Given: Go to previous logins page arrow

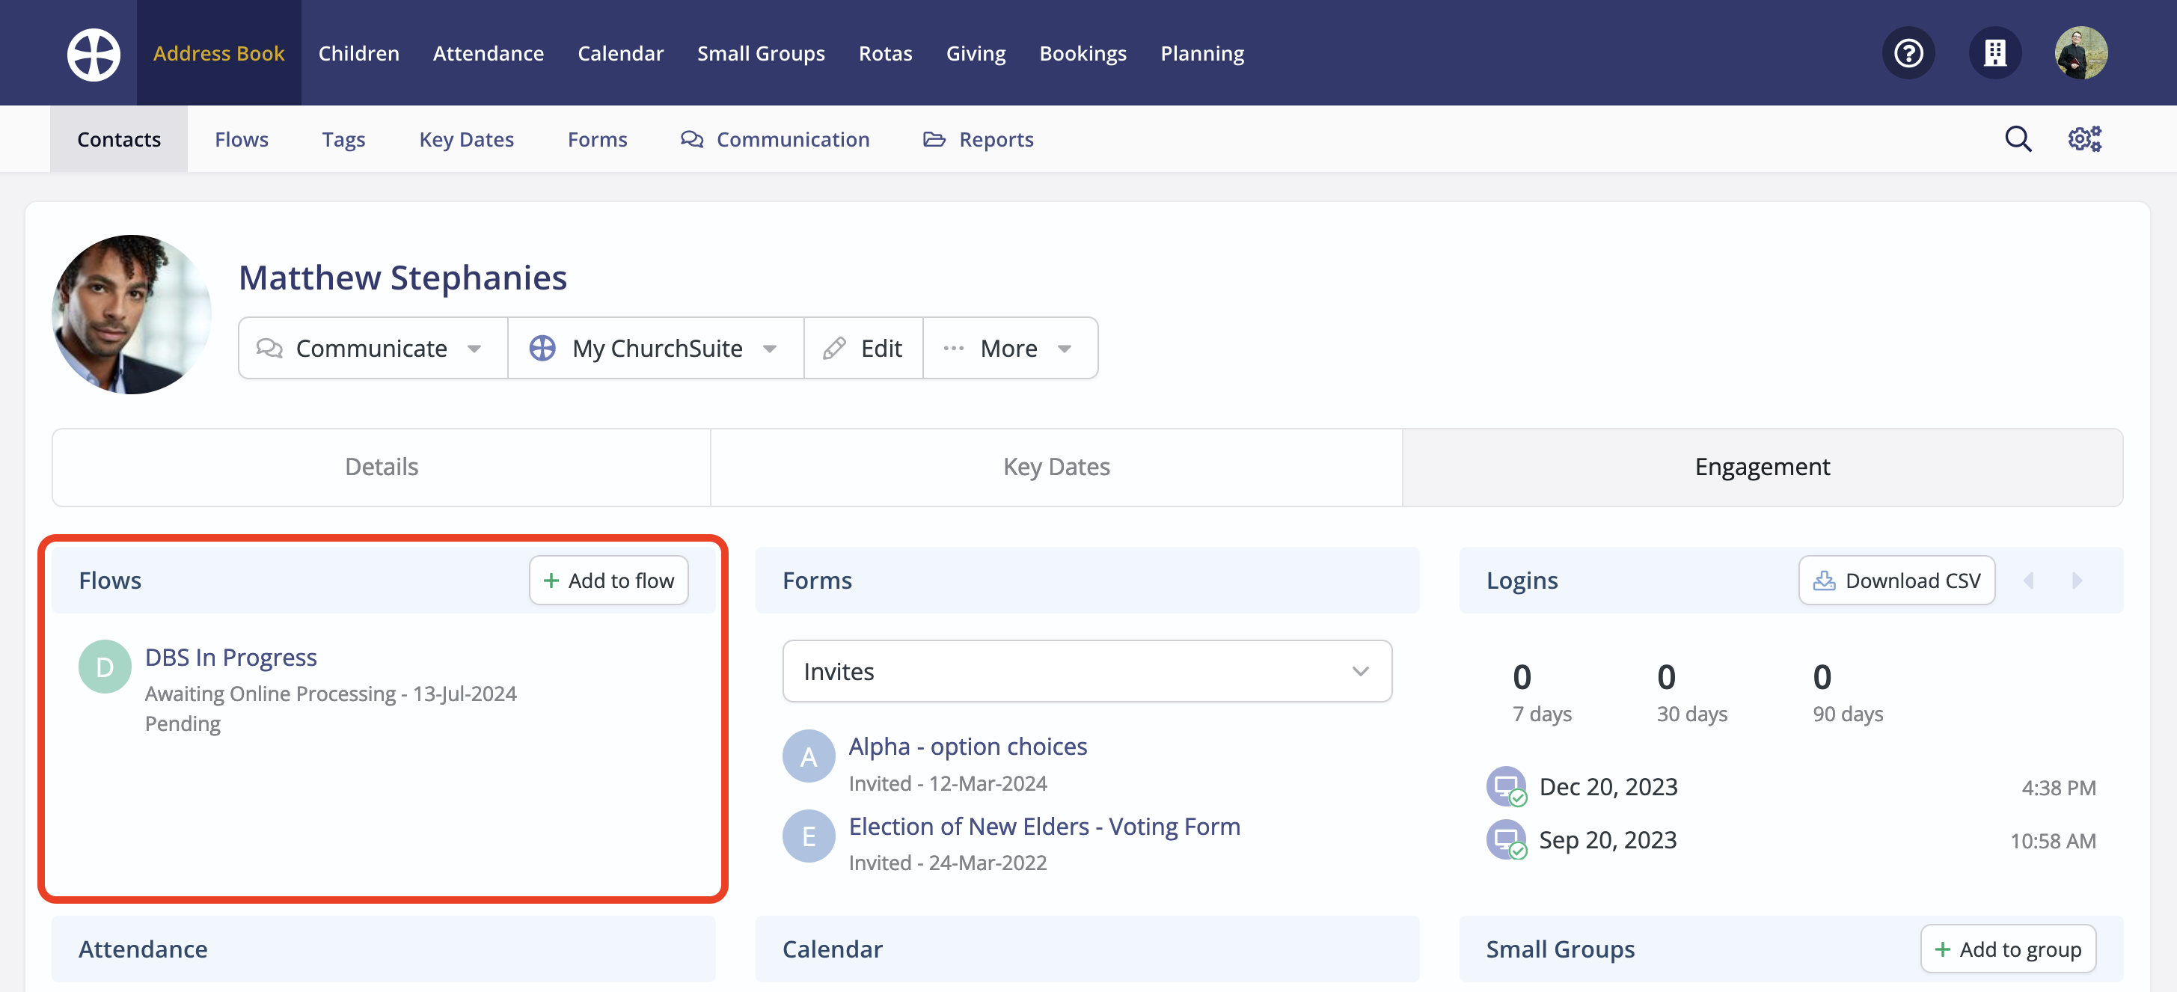Looking at the screenshot, I should (x=2029, y=581).
